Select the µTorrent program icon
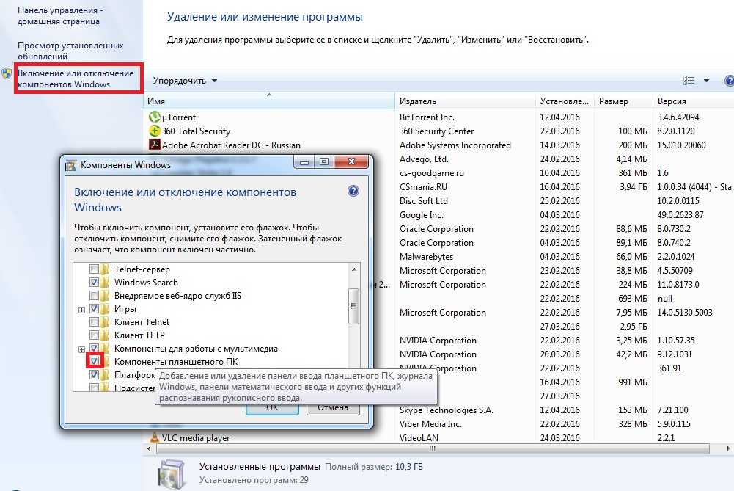The width and height of the screenshot is (734, 491). pos(154,117)
